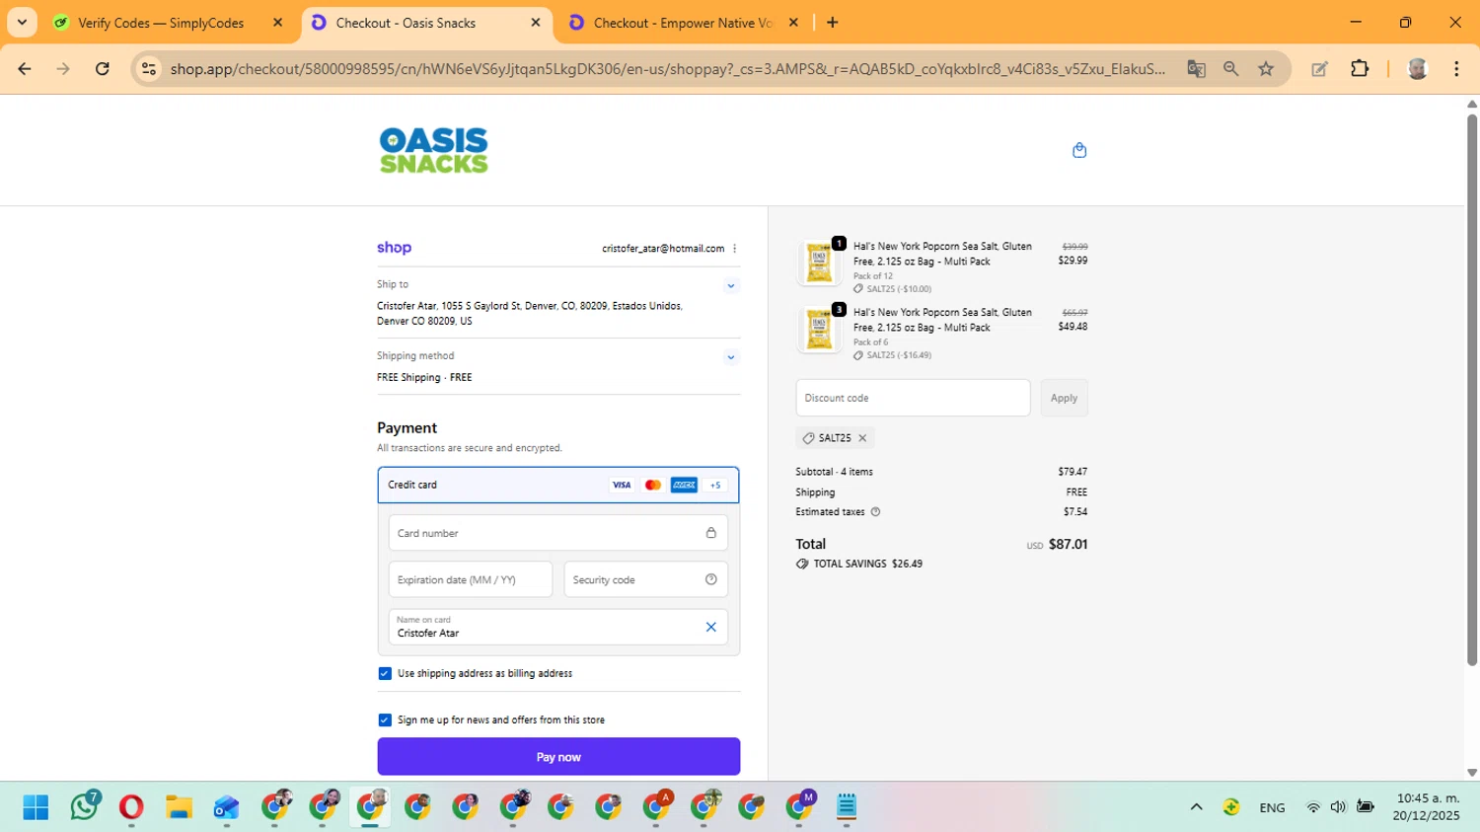
Task: Select the Checkout - Oasis Snacks tab
Action: point(426,23)
